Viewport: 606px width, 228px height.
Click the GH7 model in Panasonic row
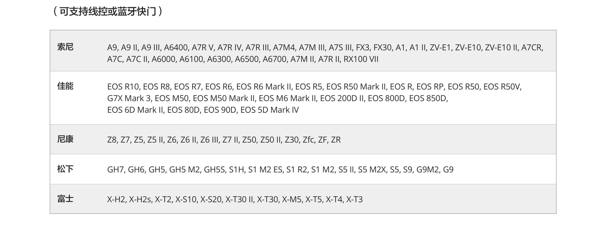[x=116, y=169]
